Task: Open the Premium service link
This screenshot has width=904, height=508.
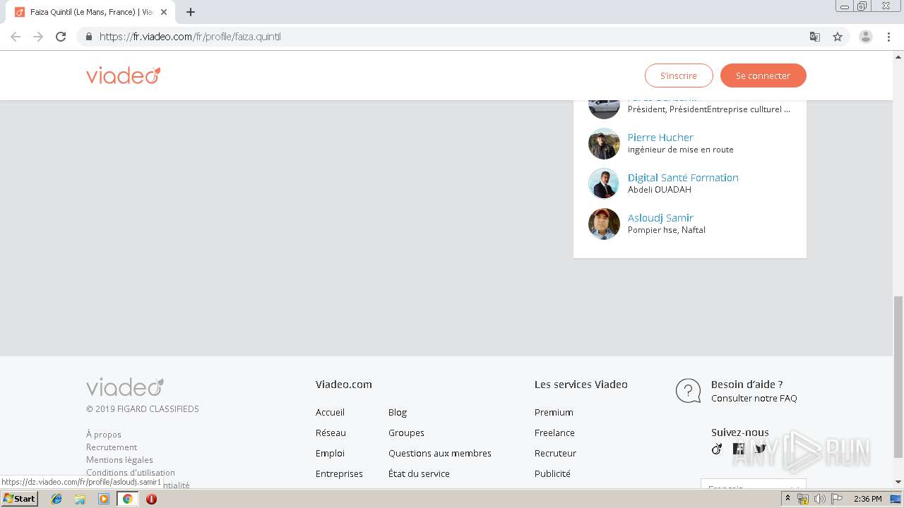Action: (x=554, y=412)
